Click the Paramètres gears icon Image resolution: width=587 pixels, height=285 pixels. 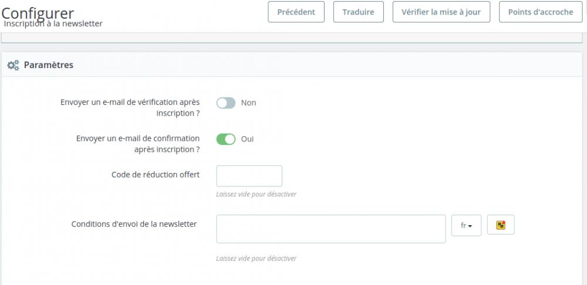coord(13,65)
